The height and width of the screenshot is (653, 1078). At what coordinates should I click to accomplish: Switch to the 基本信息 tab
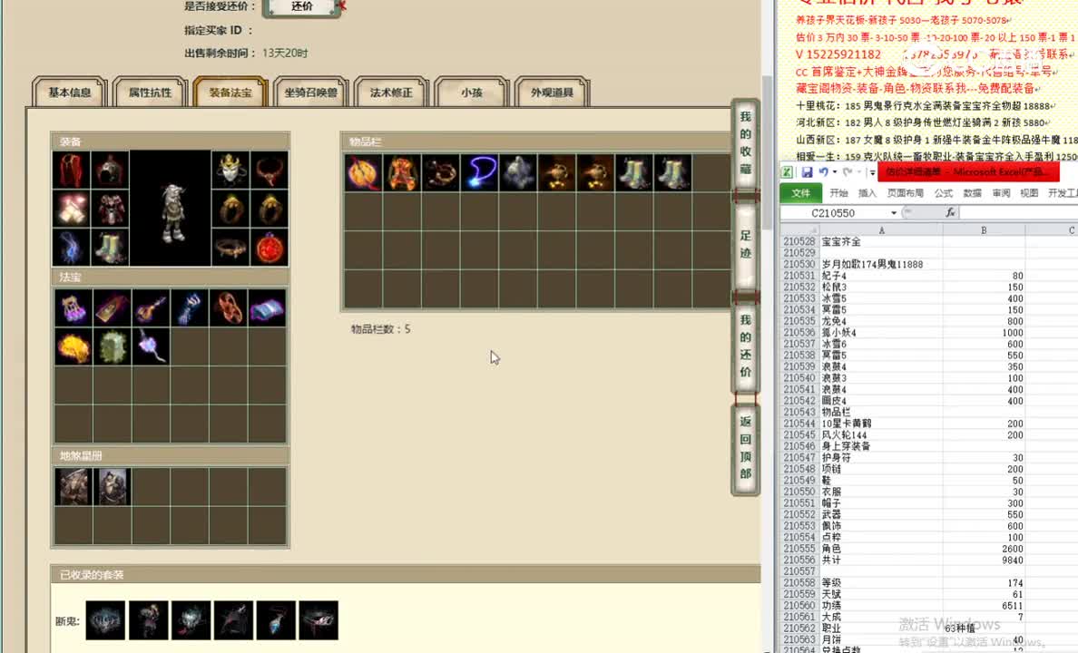[x=70, y=93]
